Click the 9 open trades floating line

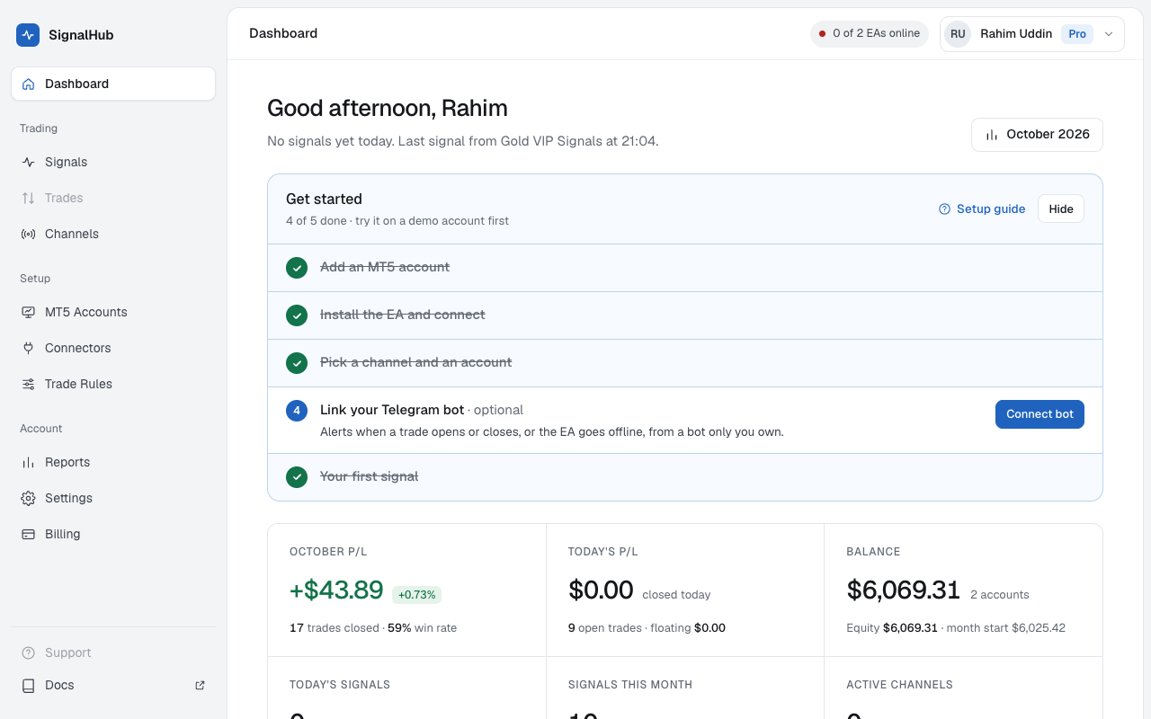647,628
